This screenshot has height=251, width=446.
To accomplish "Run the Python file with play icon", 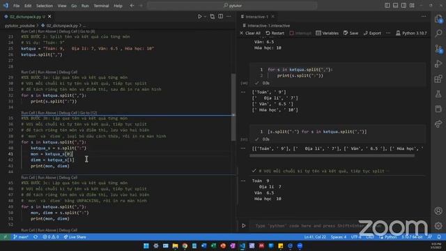I will click(200, 17).
